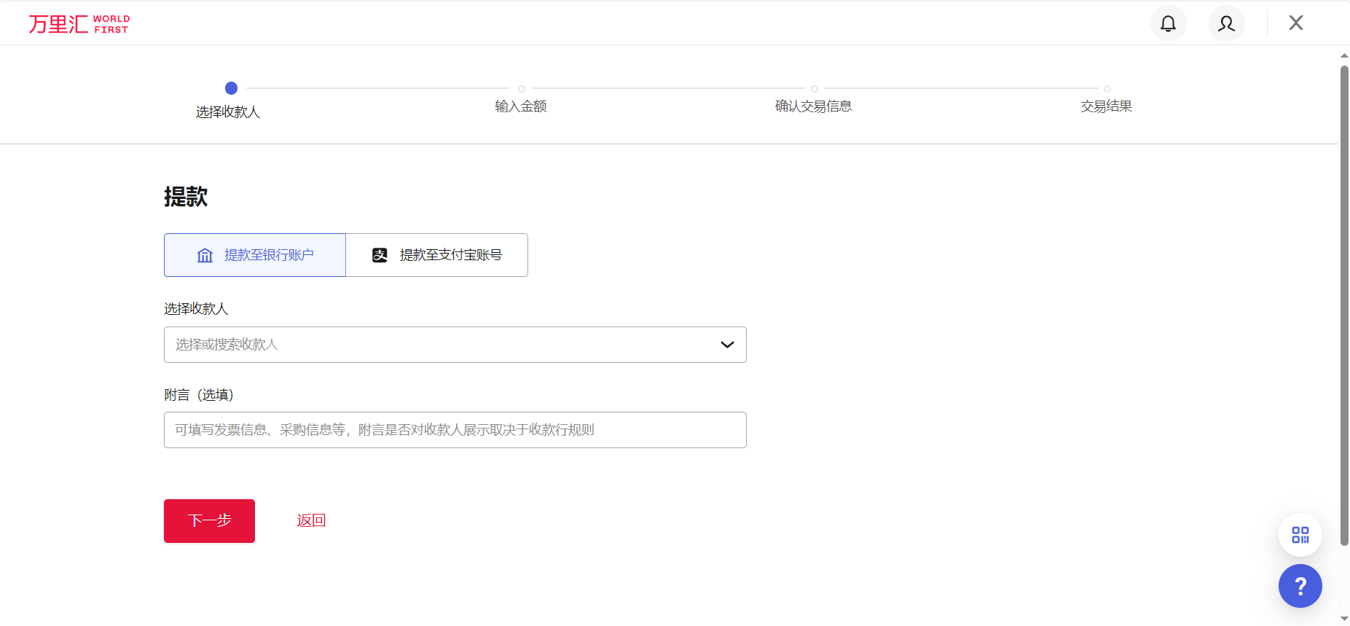Viewport: 1350px width, 626px height.
Task: Click the Alipay logo icon
Action: 380,255
